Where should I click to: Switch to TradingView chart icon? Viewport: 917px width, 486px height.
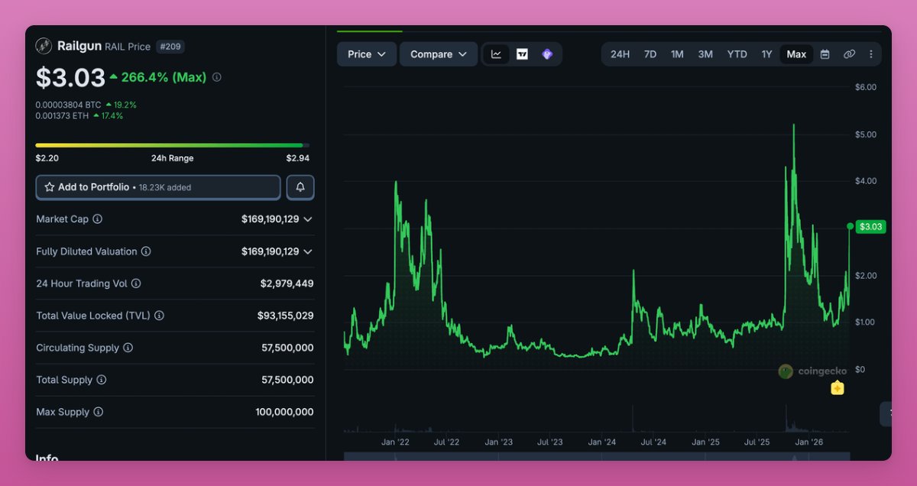pos(522,54)
